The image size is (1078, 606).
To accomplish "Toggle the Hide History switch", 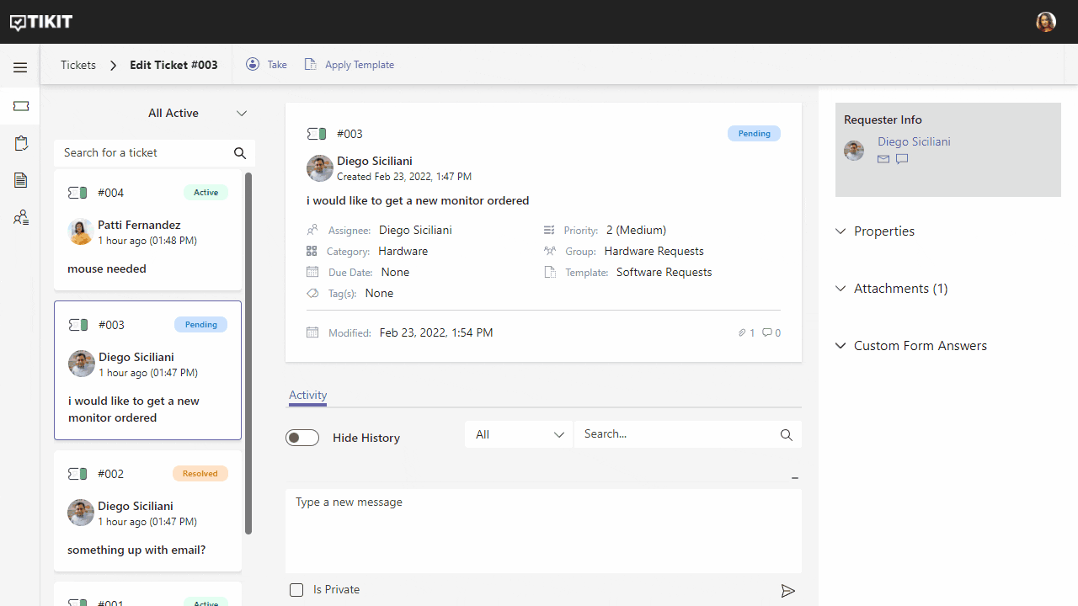I will click(x=302, y=438).
